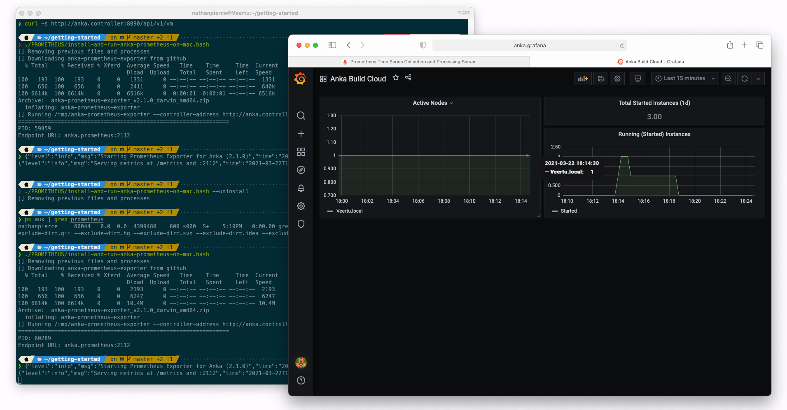
Task: Open Dashboards icon in Grafana sidebar
Action: pos(301,152)
